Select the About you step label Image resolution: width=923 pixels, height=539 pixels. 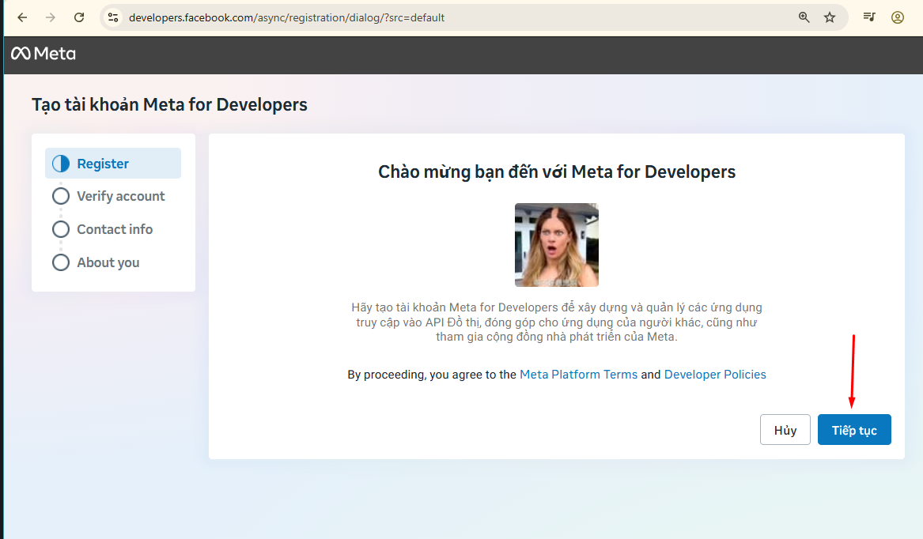tap(108, 262)
